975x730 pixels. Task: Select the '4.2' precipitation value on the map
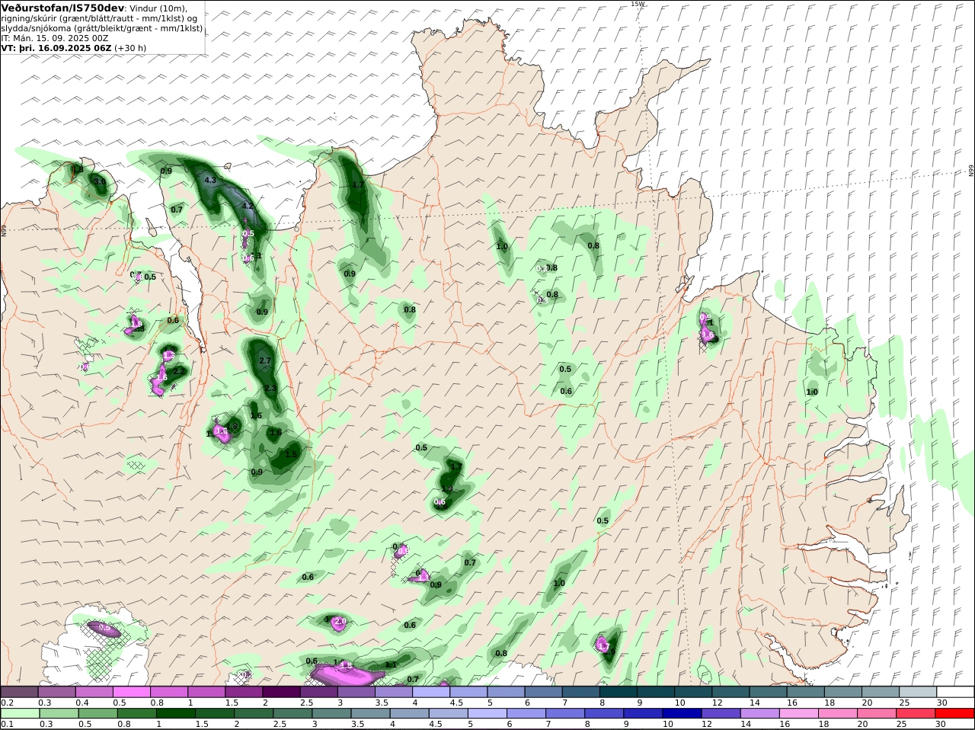point(247,206)
